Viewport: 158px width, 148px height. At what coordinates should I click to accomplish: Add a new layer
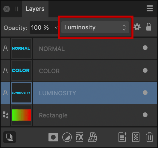(x=122, y=137)
